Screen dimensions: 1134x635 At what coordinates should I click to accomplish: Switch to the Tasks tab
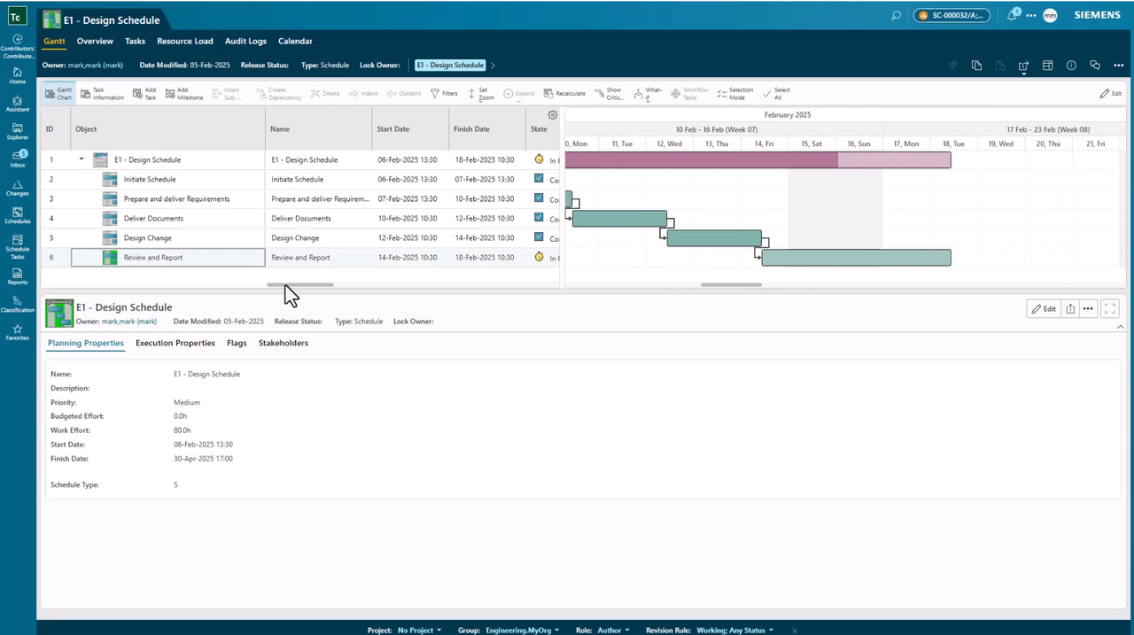(135, 41)
